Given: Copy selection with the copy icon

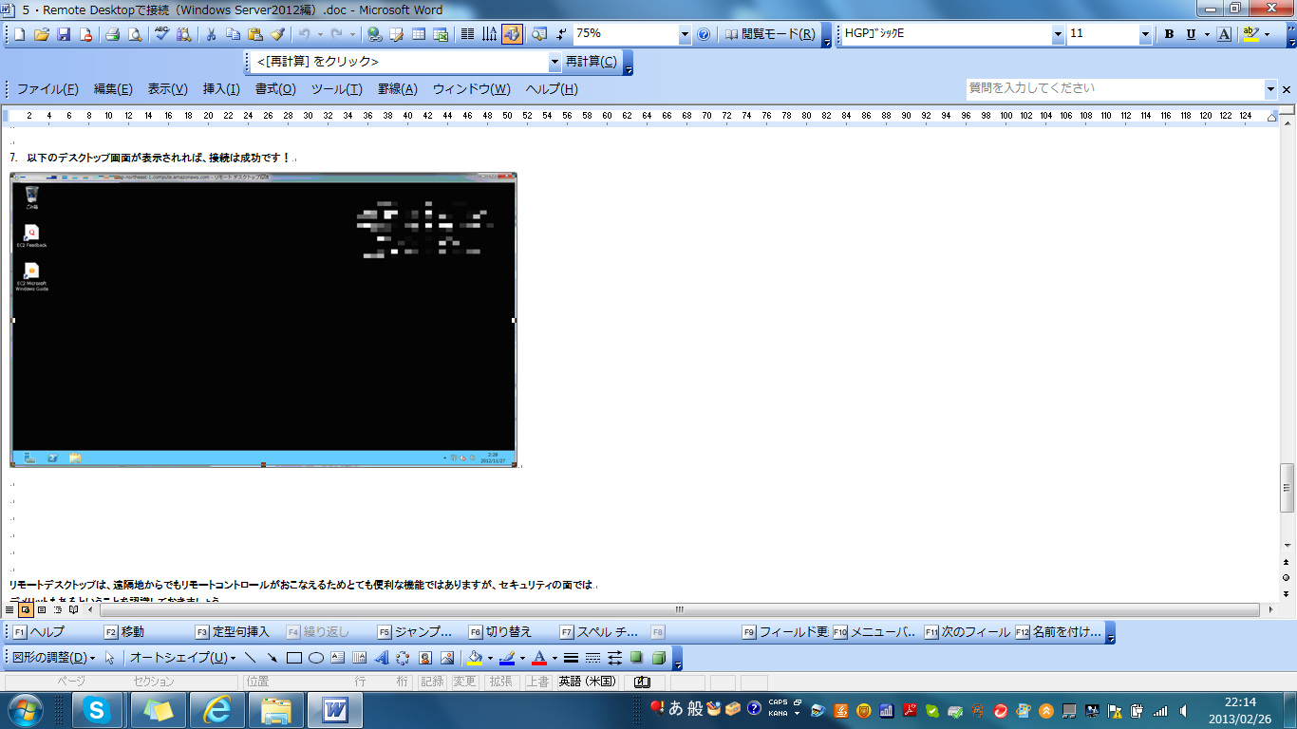Looking at the screenshot, I should click(x=233, y=34).
